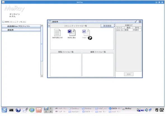
Task: Click the 申請ログ panel title
Action: [x=129, y=25]
